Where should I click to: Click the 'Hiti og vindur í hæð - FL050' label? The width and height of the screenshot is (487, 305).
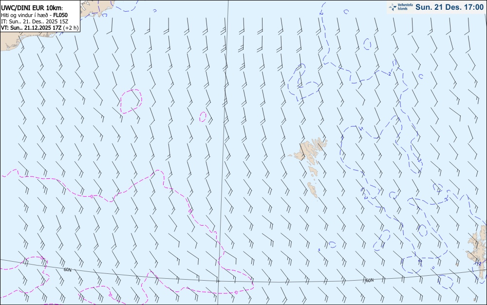tap(34, 15)
